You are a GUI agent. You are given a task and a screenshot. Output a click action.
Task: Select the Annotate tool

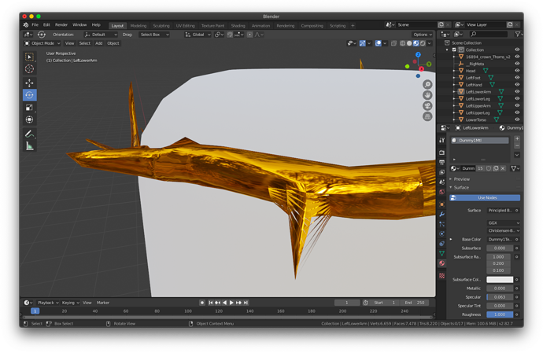pos(30,134)
